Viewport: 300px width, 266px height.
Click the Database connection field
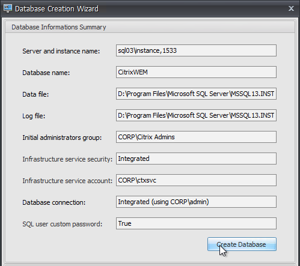click(x=196, y=202)
